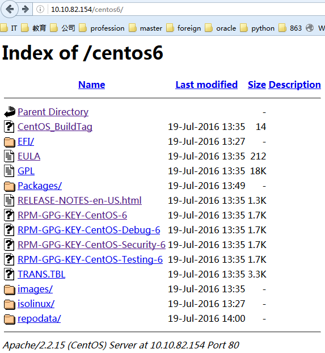Open the Parent Directory link
This screenshot has height=353, width=325.
[x=53, y=112]
